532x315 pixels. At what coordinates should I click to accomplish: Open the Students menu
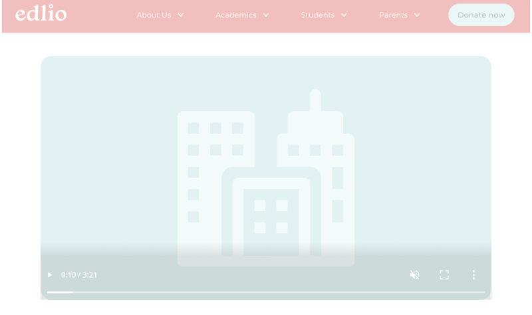[318, 15]
